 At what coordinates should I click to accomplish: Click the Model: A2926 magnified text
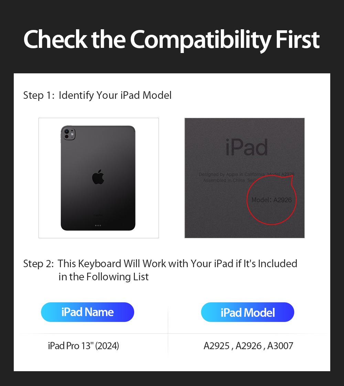[x=271, y=200]
